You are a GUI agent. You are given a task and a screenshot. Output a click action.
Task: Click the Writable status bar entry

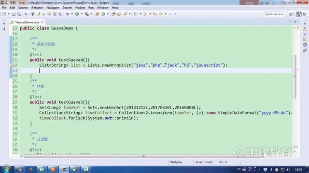pyautogui.click(x=176, y=162)
